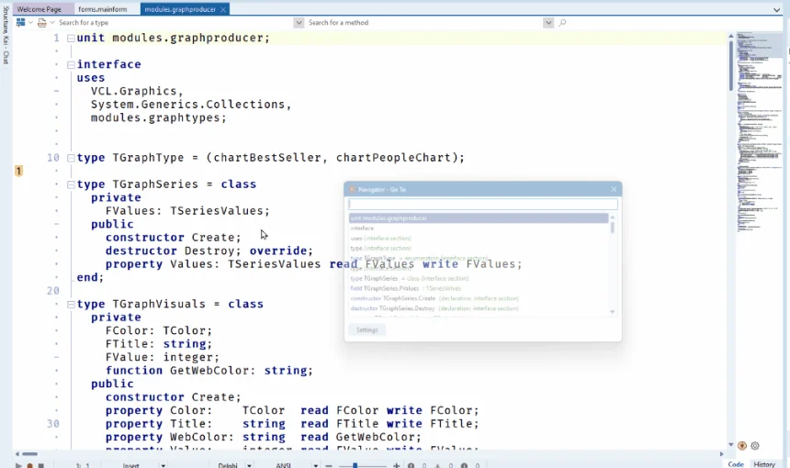
Task: Collapse the interface section fold marker
Action: coord(71,65)
